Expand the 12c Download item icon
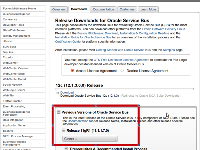 [58, 93]
